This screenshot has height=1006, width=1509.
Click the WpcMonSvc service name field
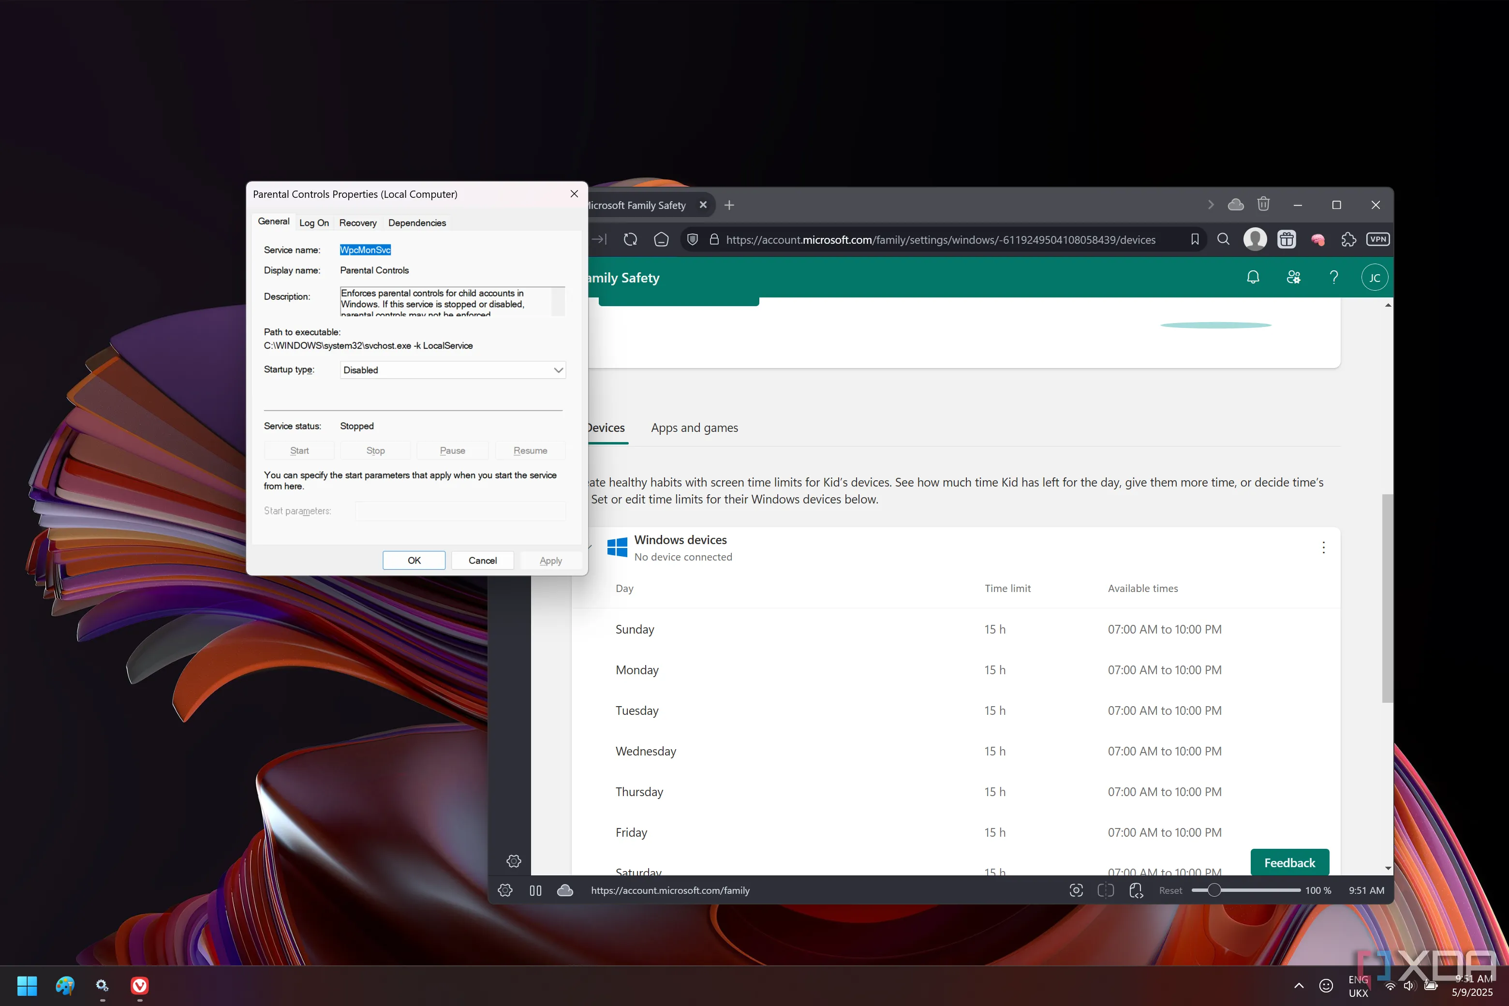click(x=365, y=250)
